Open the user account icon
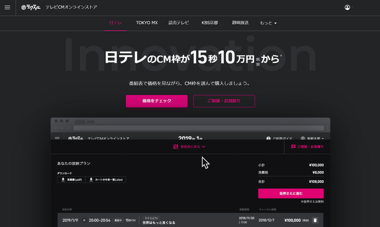The height and width of the screenshot is (227, 380). (347, 7)
